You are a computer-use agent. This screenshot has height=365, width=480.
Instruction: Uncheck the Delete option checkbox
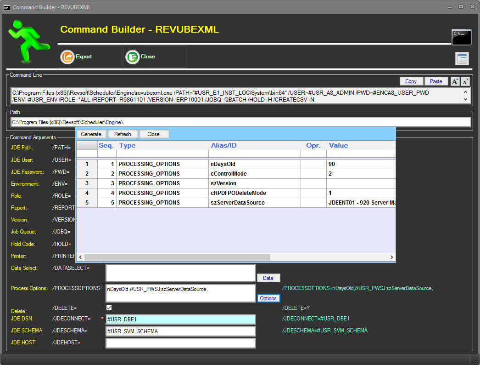coord(109,308)
